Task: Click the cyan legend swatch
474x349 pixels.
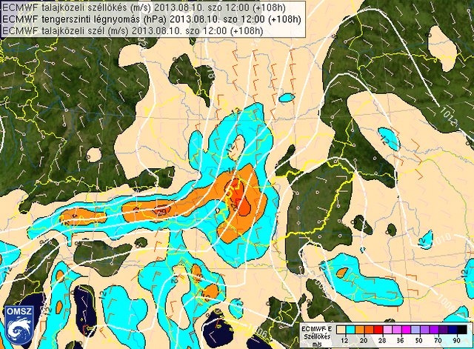Action: [350, 330]
